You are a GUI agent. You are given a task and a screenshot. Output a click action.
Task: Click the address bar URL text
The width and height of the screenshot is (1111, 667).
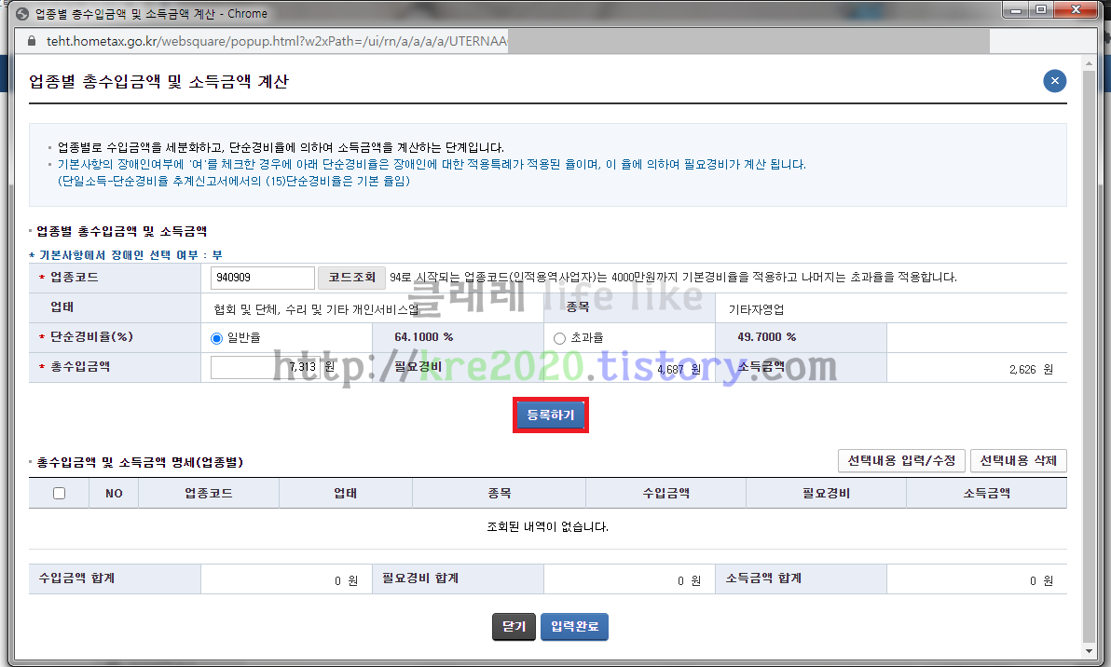click(x=277, y=41)
